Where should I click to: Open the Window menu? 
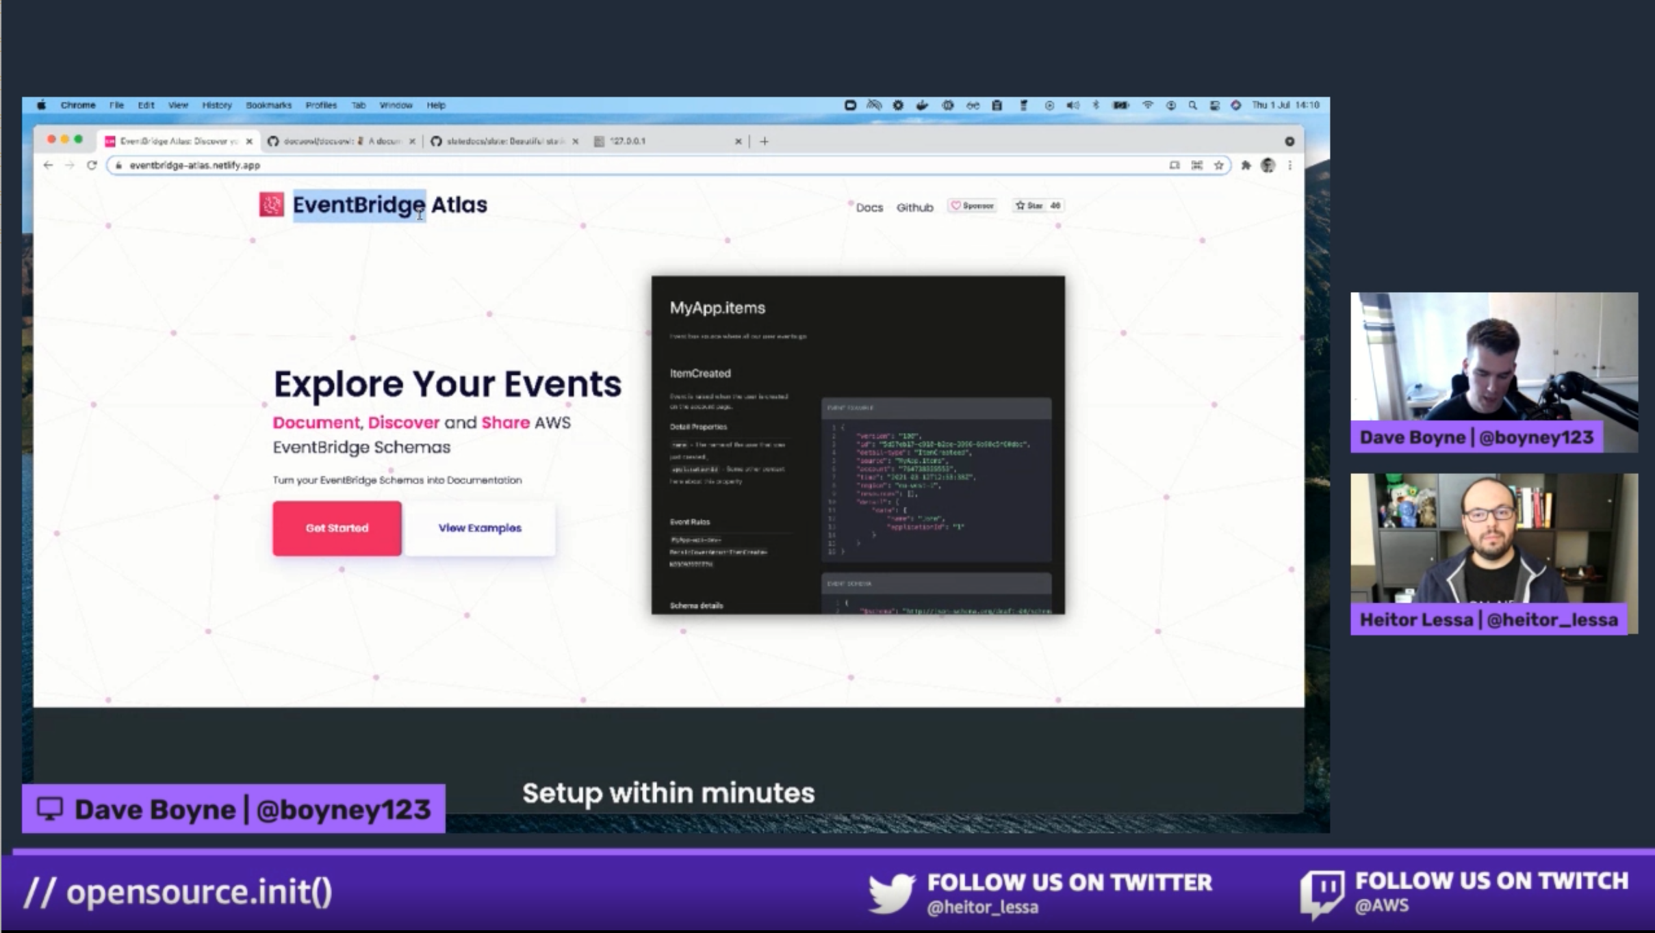pos(396,105)
